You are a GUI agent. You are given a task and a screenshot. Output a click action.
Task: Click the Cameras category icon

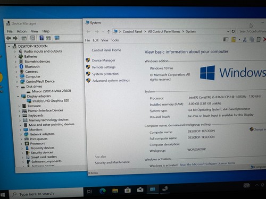click(22, 72)
